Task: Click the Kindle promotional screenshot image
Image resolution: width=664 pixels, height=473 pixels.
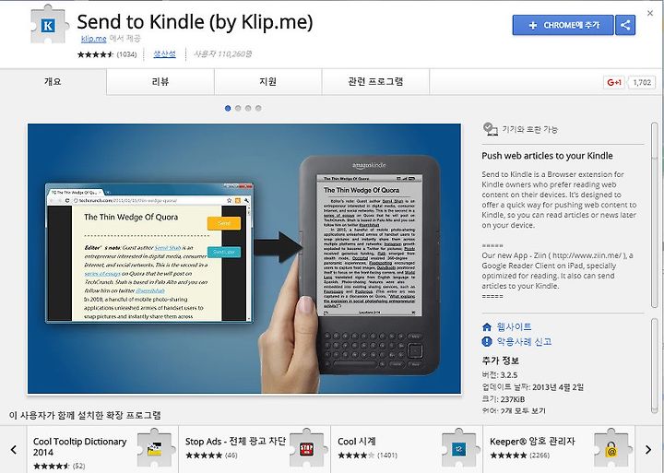Action: pos(244,258)
